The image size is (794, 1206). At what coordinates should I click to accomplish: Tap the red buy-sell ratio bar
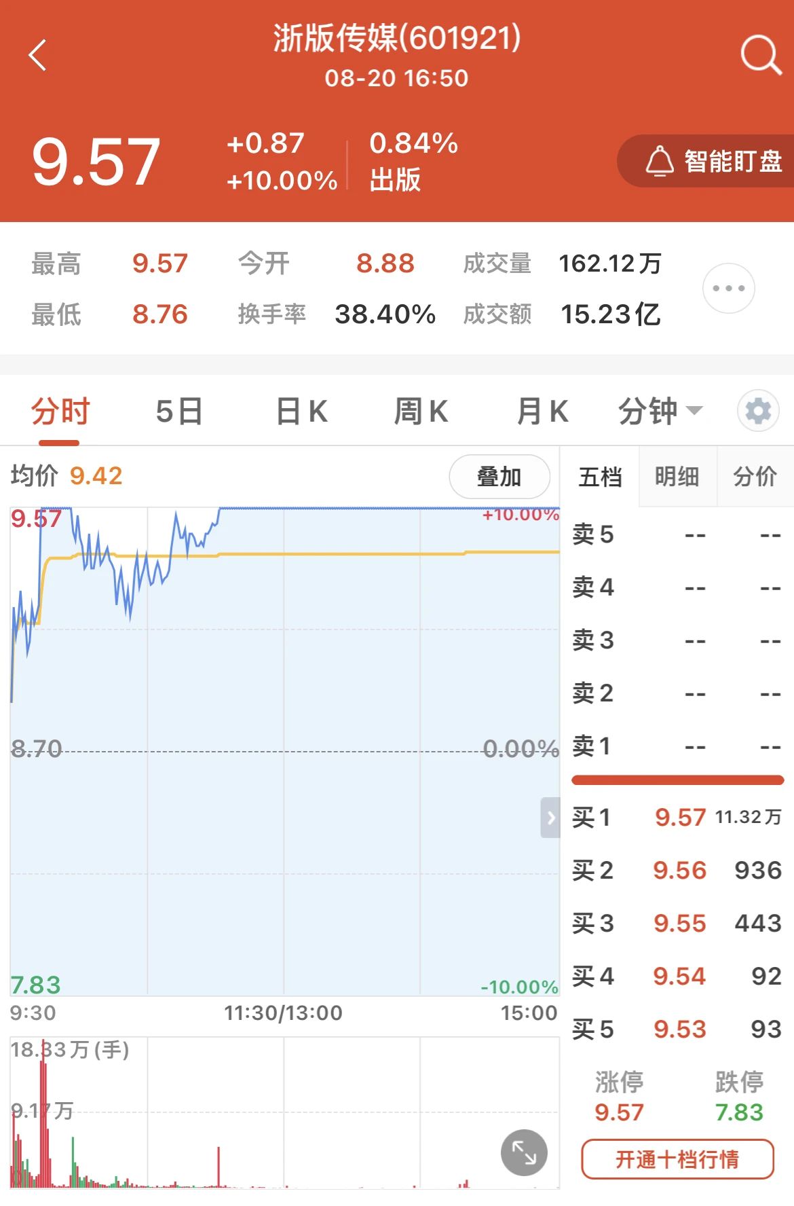677,780
